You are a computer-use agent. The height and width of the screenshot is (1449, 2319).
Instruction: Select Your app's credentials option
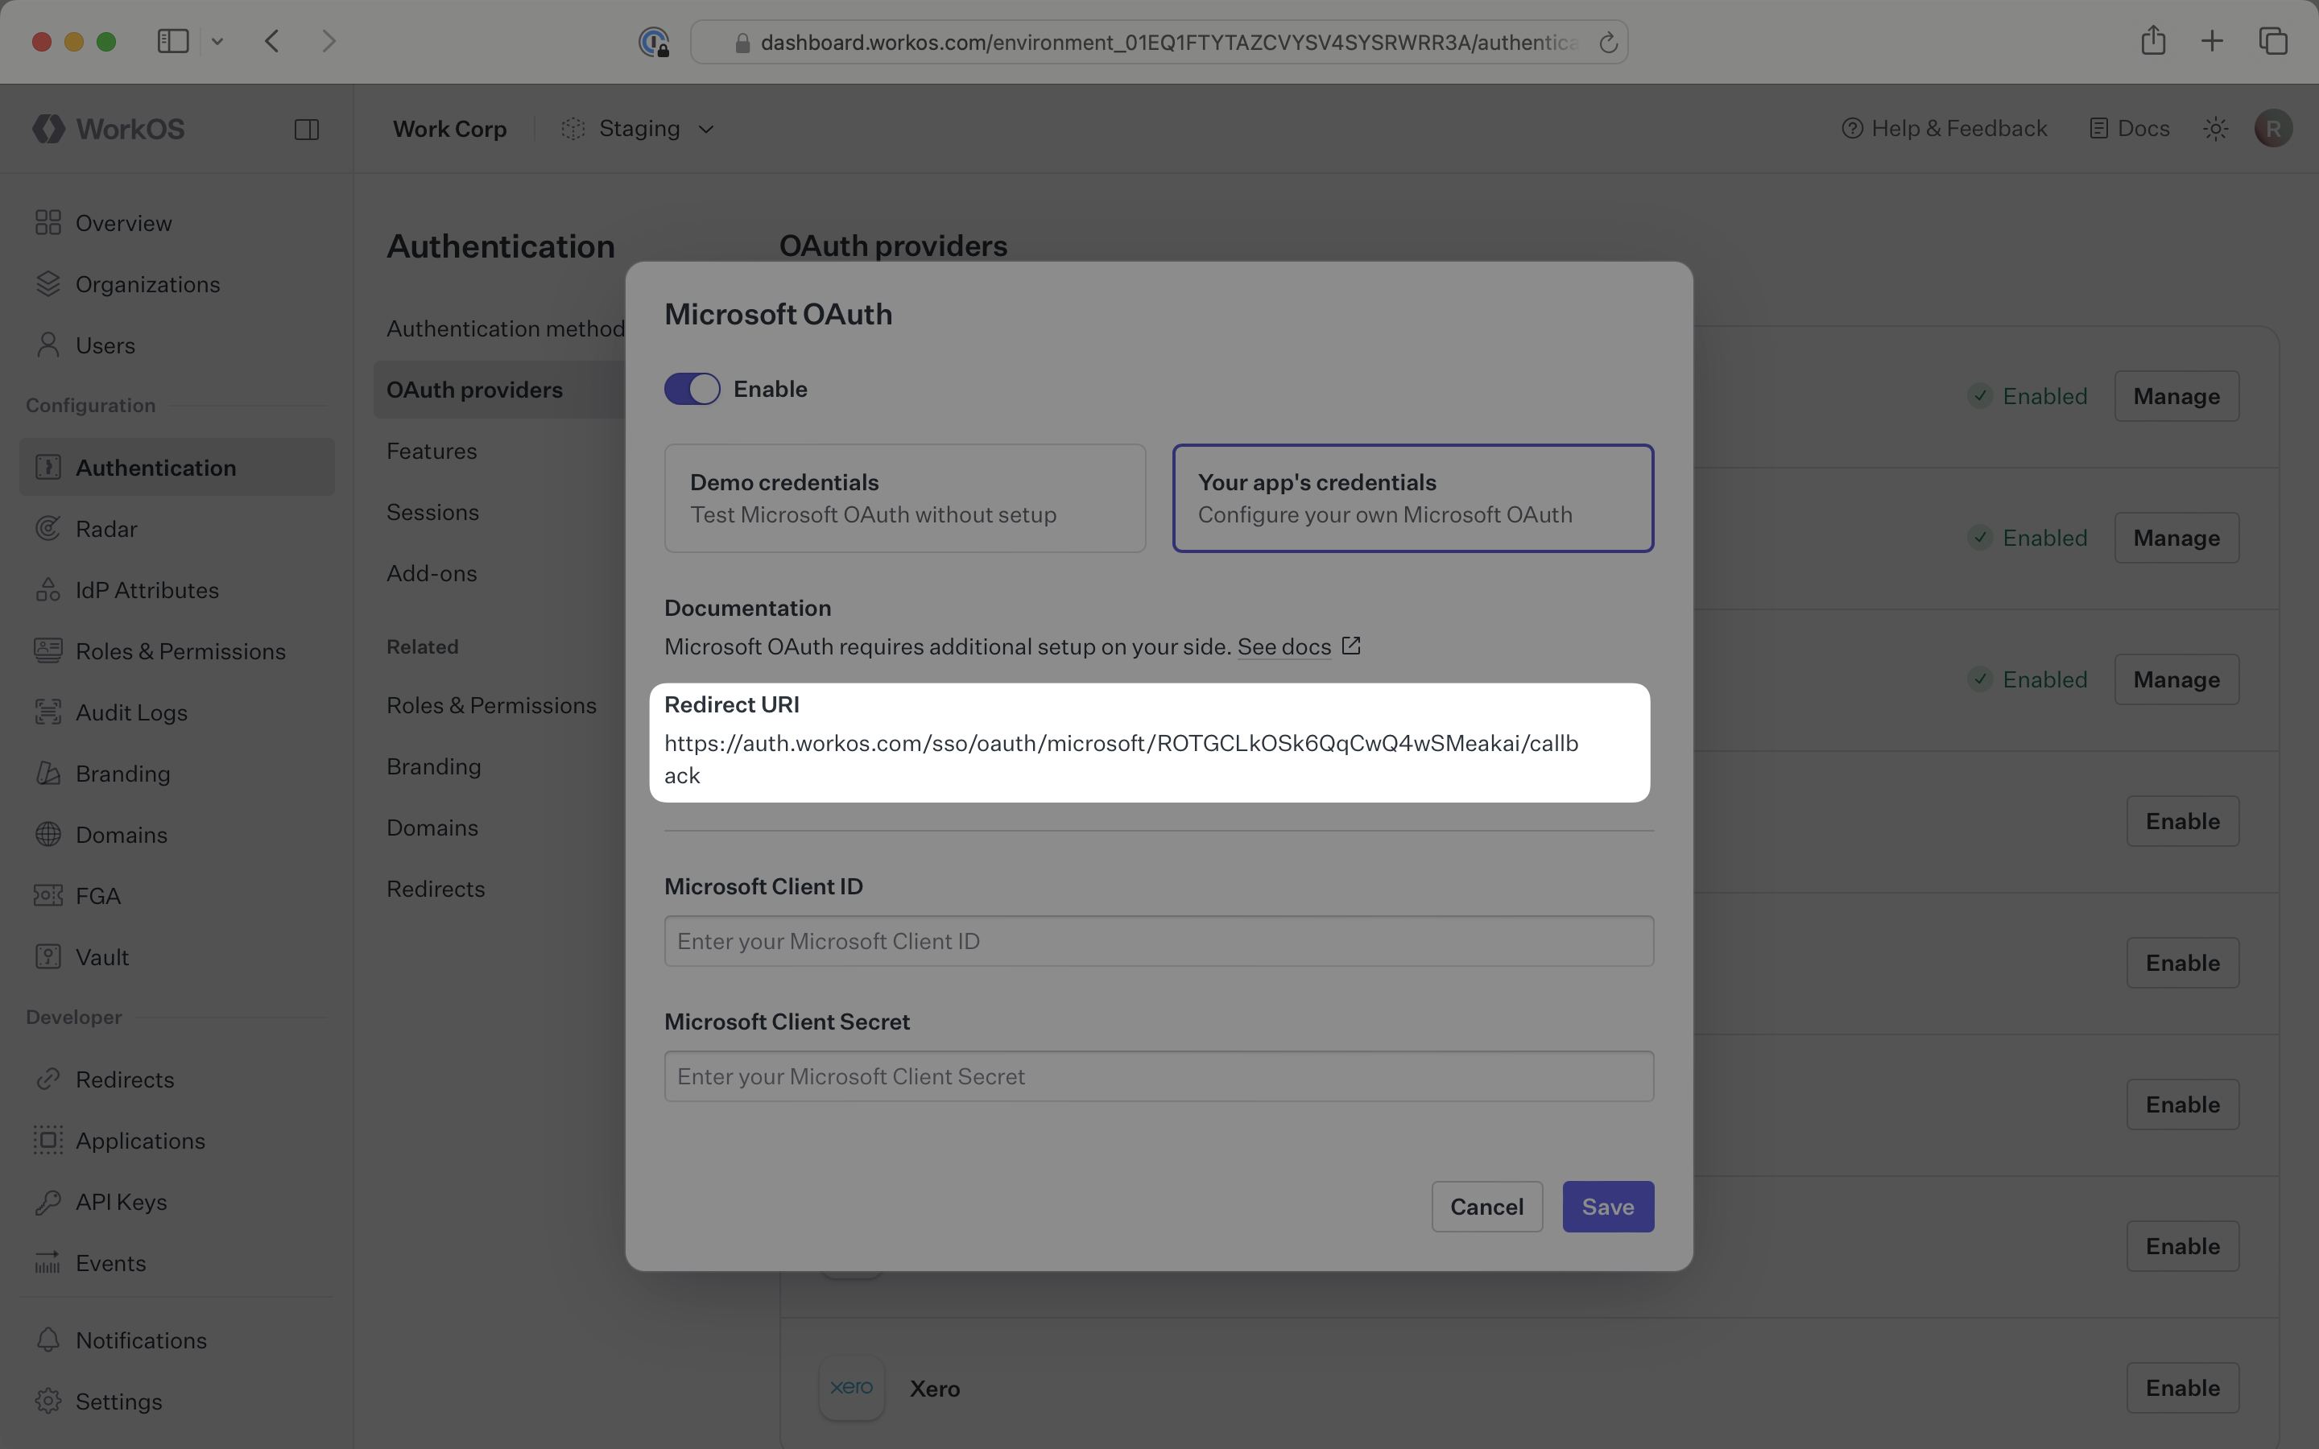tap(1412, 498)
